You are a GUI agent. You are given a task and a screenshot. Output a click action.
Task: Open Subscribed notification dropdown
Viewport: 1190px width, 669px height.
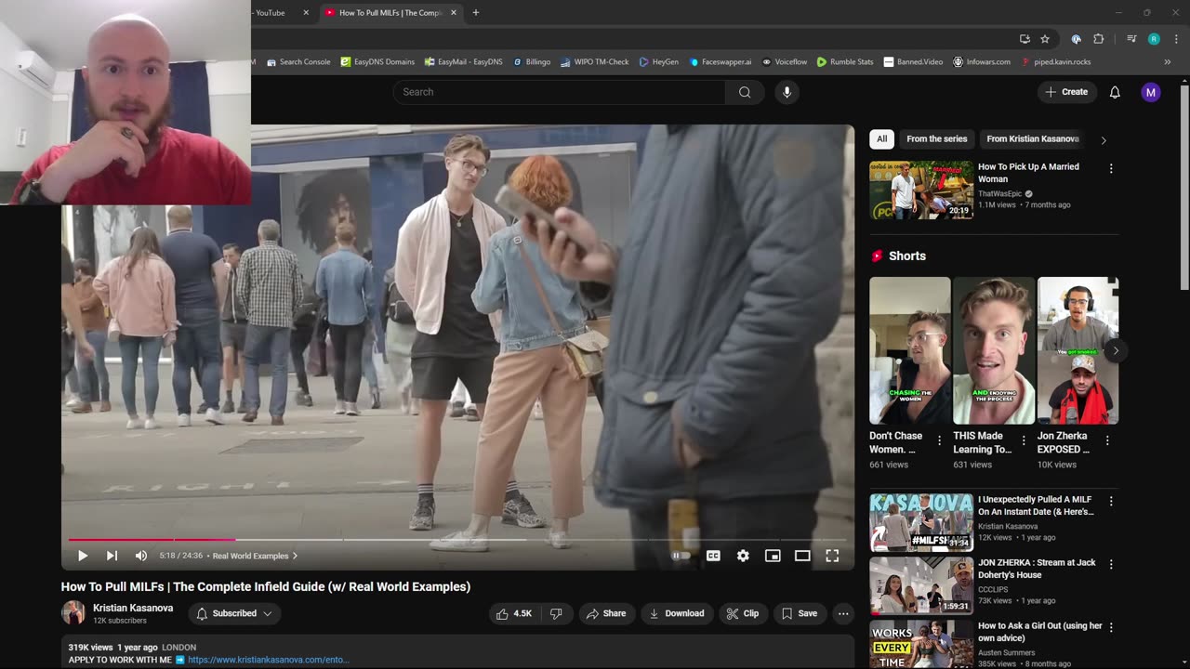(234, 613)
